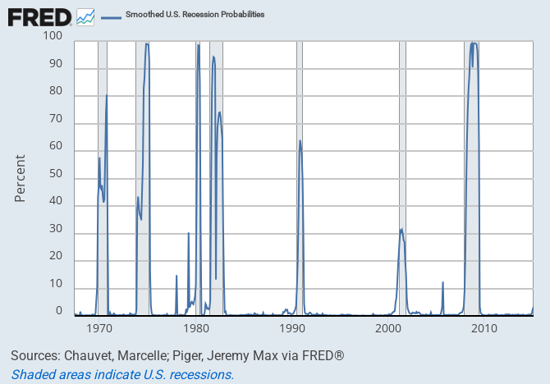Click the FRED logo
This screenshot has height=384, width=550.
click(39, 16)
